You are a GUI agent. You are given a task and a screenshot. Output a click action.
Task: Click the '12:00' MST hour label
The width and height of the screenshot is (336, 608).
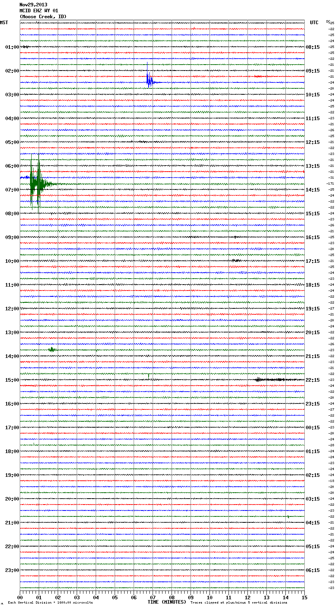pyautogui.click(x=12, y=309)
